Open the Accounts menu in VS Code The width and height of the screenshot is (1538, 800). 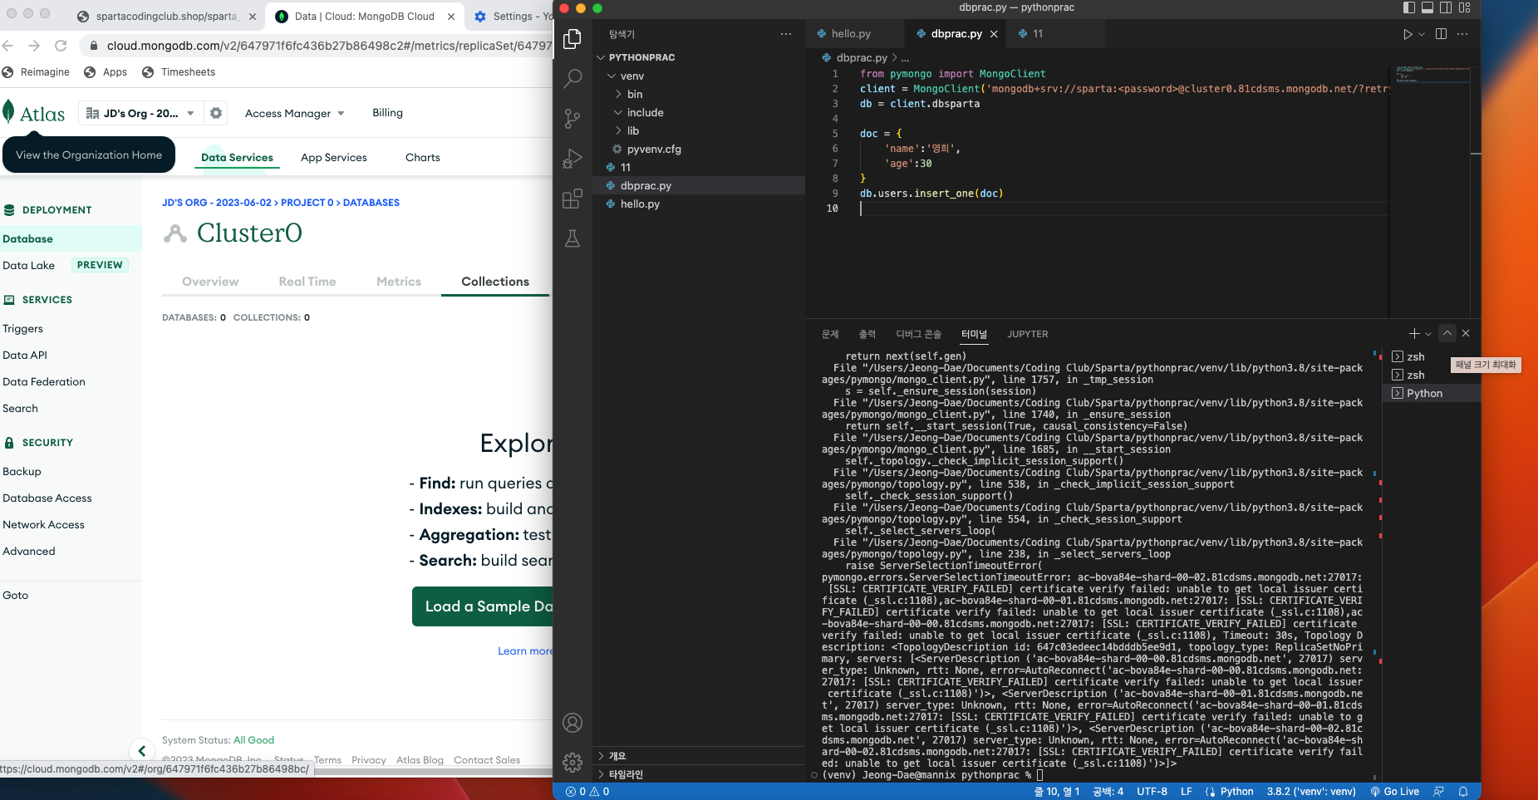pos(572,723)
